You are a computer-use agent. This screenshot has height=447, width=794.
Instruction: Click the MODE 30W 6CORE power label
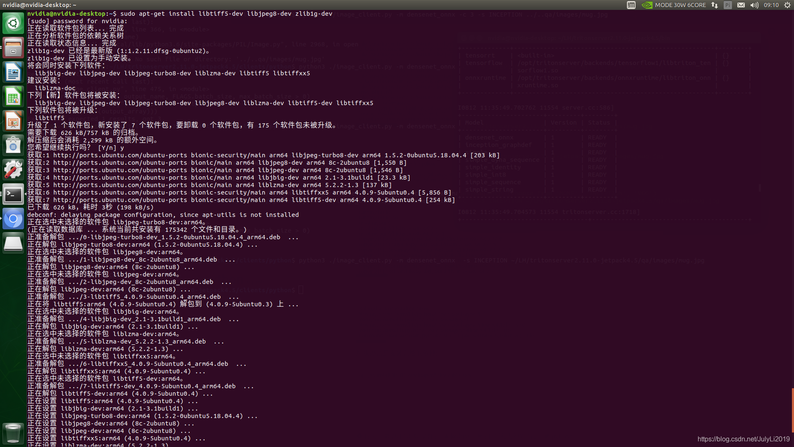[680, 5]
